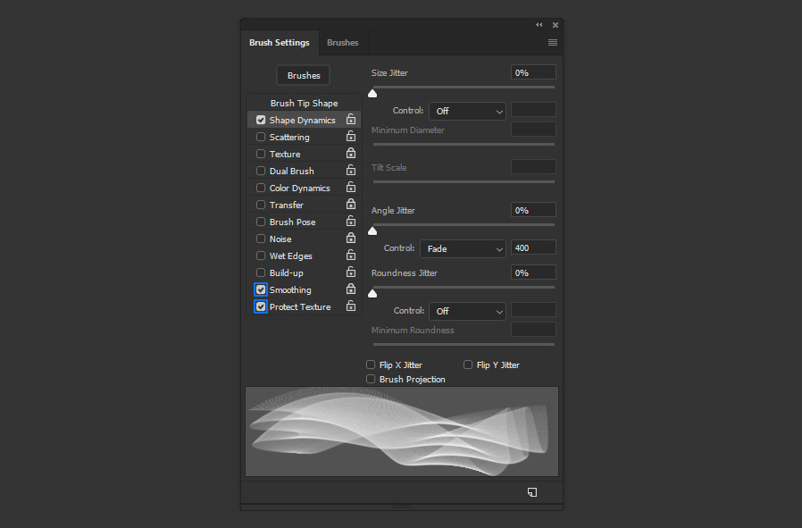Click the create new brush icon
802x528 pixels.
(532, 492)
